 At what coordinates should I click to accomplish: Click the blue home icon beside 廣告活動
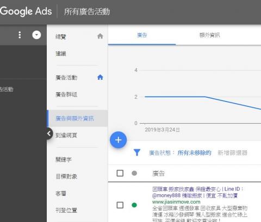tap(100, 77)
